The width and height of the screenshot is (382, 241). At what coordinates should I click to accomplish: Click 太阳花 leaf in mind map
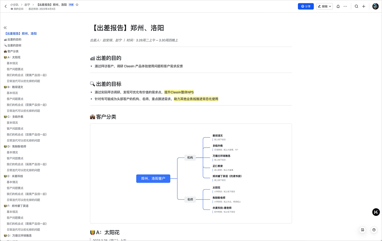point(216,188)
